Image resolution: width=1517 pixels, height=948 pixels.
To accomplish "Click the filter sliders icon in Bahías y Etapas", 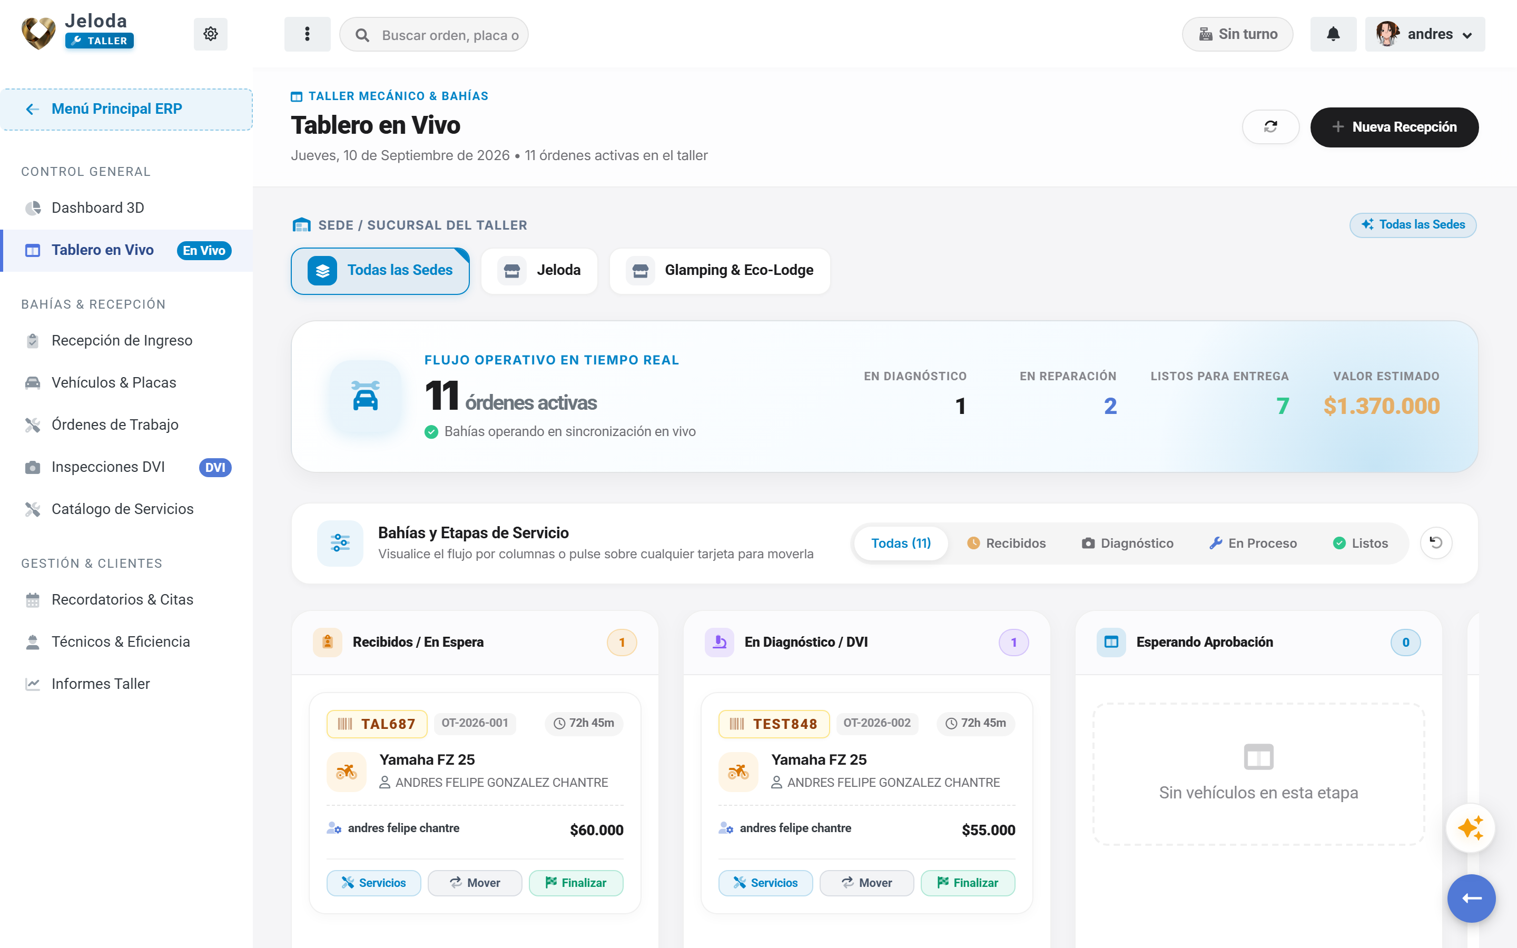I will pos(340,543).
